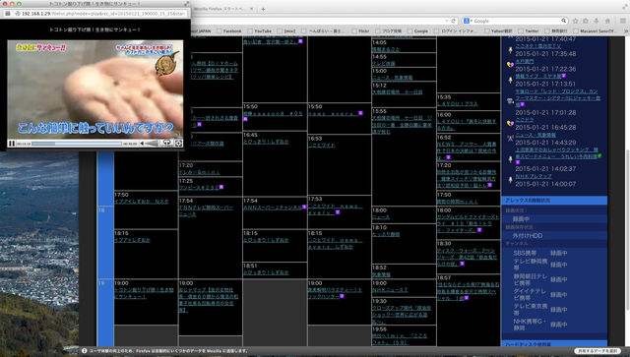This screenshot has height=357, width=630.
Task: Bookmark this page with the star icon
Action: [575, 21]
